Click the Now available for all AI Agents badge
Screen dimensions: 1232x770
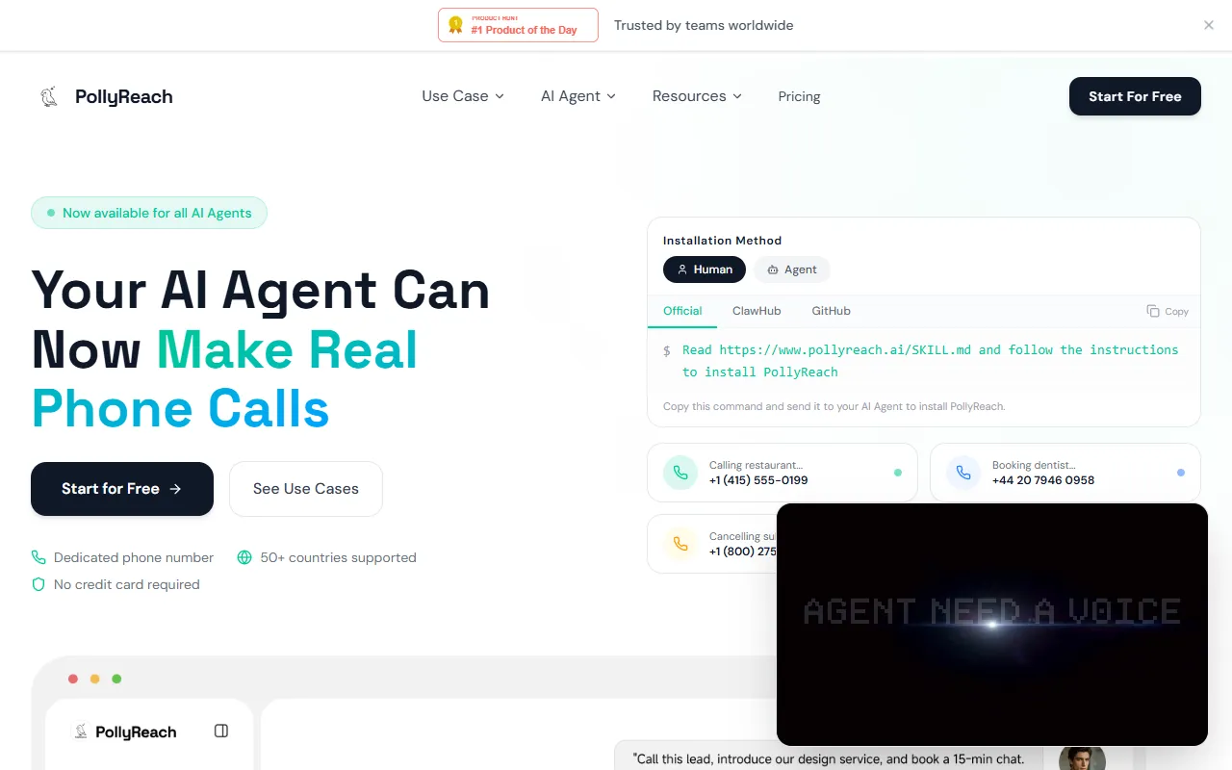(149, 213)
